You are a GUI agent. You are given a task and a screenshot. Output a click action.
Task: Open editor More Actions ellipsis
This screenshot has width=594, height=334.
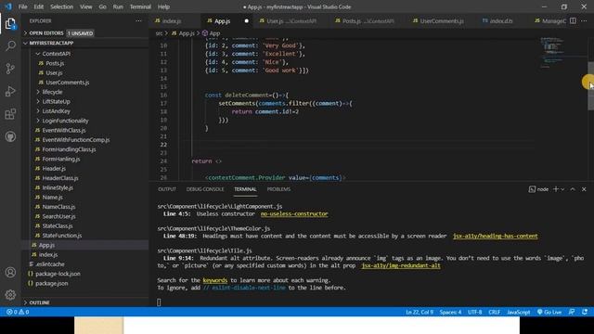coord(584,20)
